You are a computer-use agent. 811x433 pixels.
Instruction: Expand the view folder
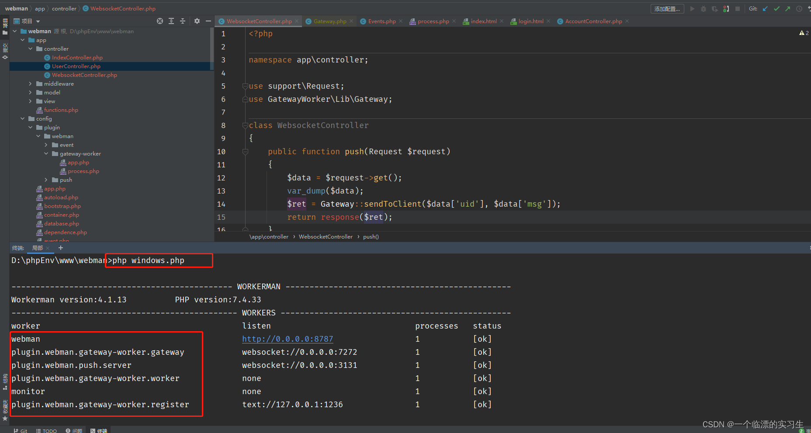(31, 101)
